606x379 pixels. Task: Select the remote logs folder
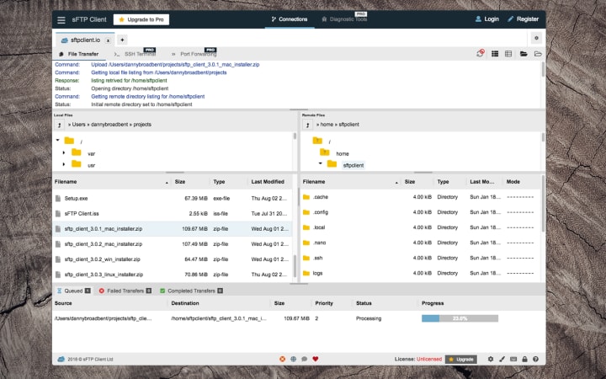422,273
